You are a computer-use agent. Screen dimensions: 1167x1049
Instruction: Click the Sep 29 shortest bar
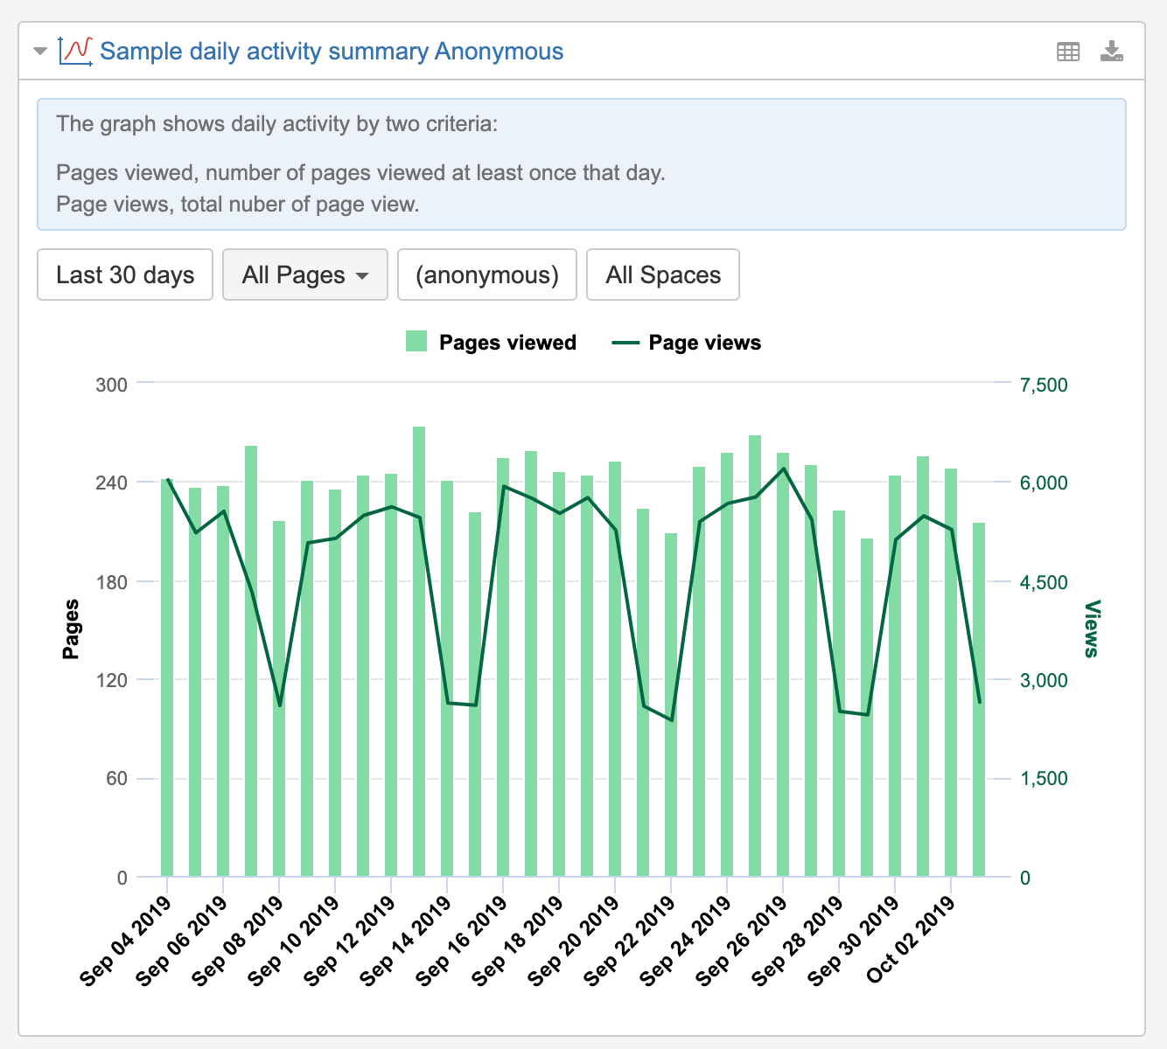(867, 707)
